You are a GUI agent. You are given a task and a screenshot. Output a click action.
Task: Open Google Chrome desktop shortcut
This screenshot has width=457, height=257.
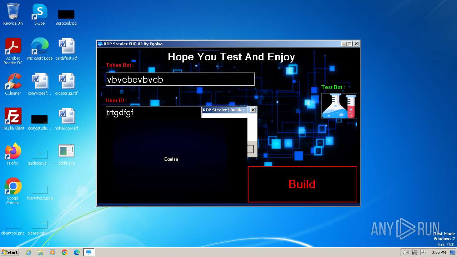click(x=13, y=191)
